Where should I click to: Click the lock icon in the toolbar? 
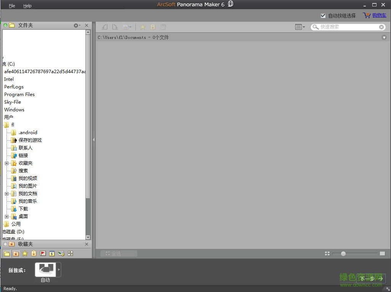[x=153, y=27]
